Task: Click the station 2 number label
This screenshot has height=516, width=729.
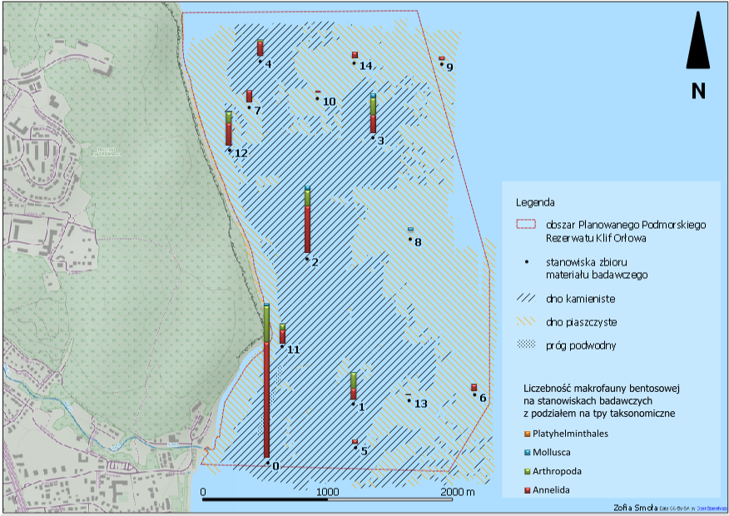Action: point(315,262)
